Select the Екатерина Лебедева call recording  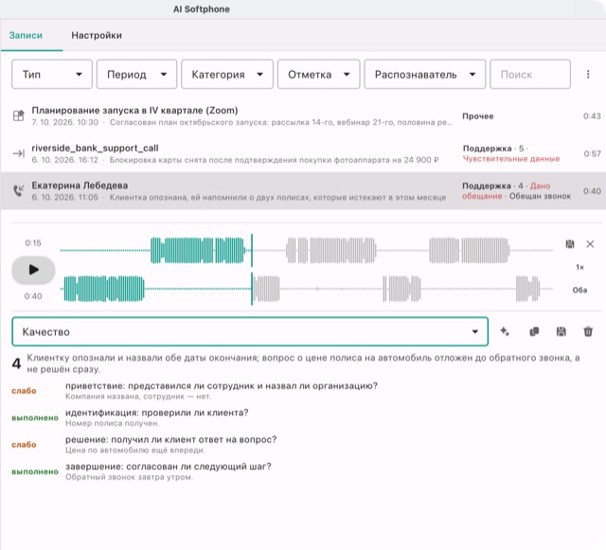click(303, 191)
